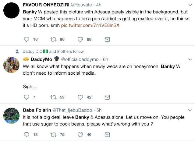Like Baba Folarin's tweet
Viewport: 195px width, 142px height.
pyautogui.click(x=80, y=134)
